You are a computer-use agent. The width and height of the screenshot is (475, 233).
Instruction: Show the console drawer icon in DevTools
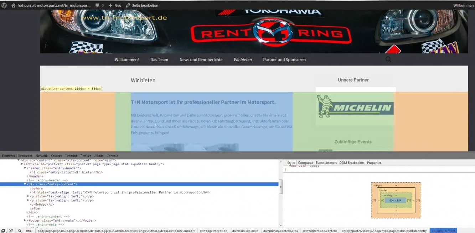pyautogui.click(x=11, y=231)
